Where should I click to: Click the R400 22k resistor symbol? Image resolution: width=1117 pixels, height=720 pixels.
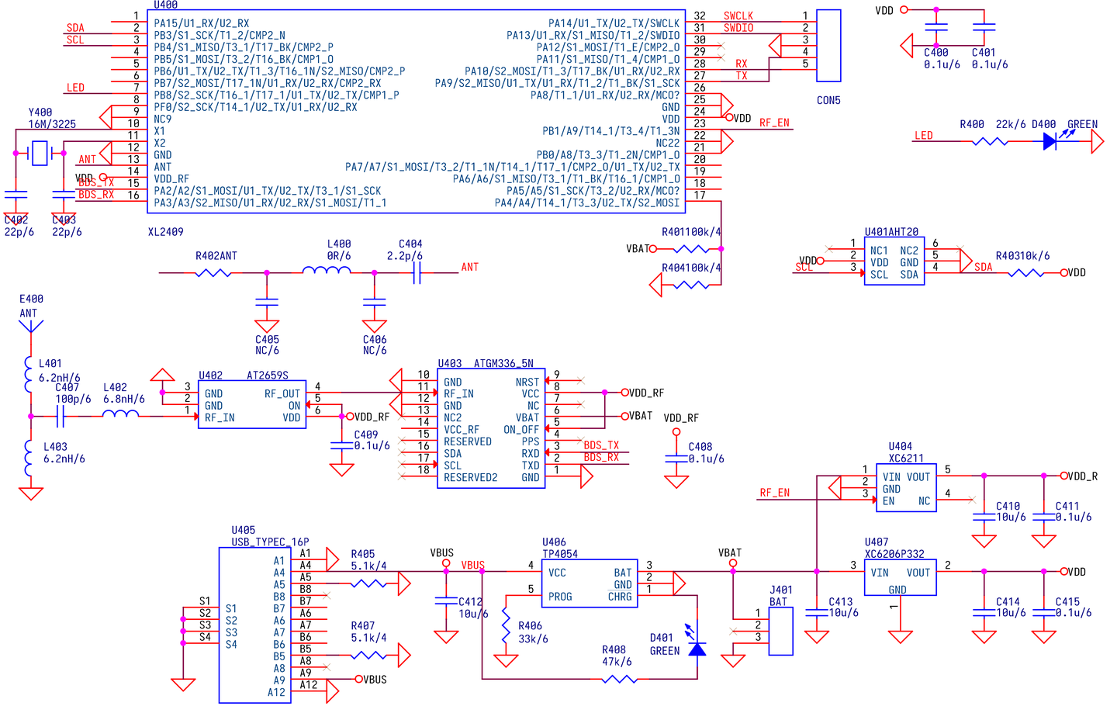(991, 142)
